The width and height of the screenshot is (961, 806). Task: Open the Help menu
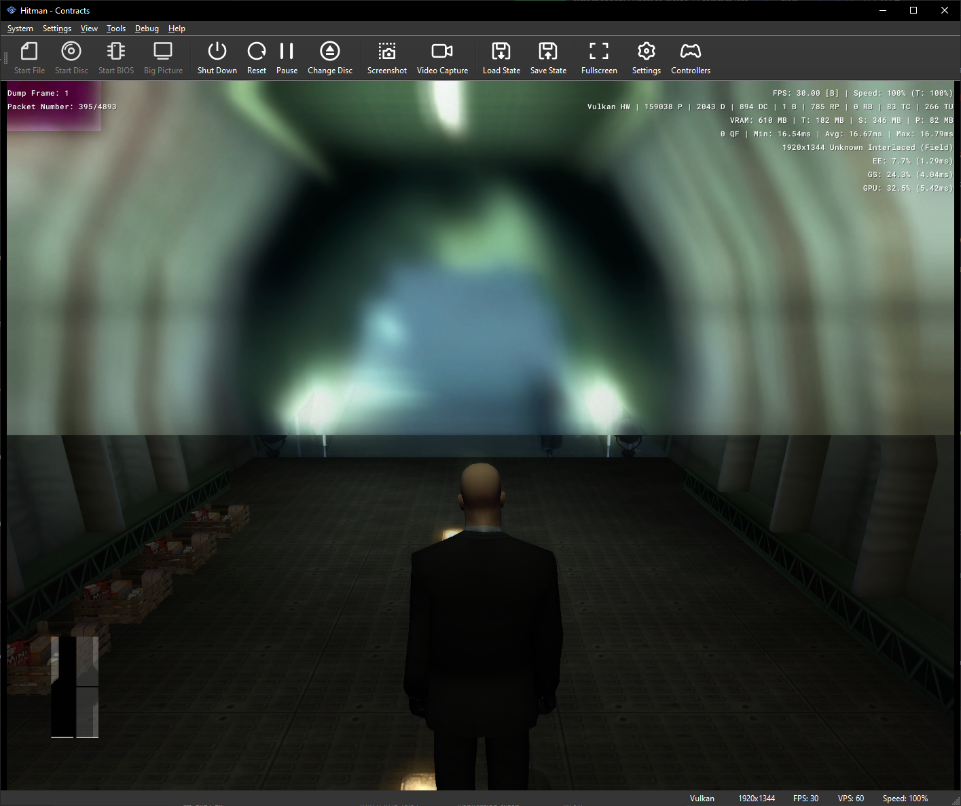(x=177, y=28)
